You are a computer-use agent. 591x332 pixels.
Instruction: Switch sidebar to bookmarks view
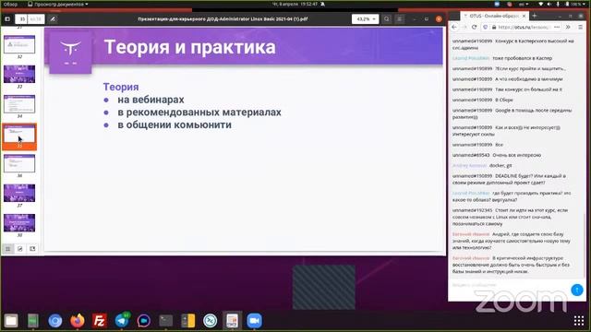pyautogui.click(x=32, y=249)
